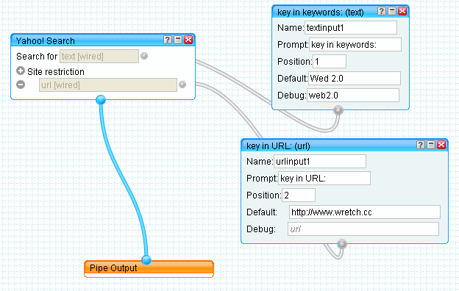The height and width of the screenshot is (291, 459).
Task: Open help for key in keywords module
Action: click(x=382, y=11)
